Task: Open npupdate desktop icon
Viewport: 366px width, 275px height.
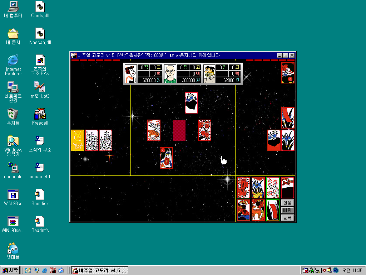Action: coord(13,170)
